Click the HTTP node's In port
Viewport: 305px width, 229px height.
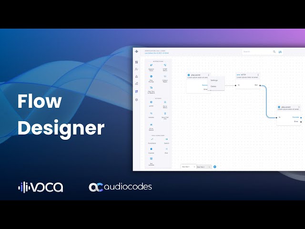coord(235,85)
